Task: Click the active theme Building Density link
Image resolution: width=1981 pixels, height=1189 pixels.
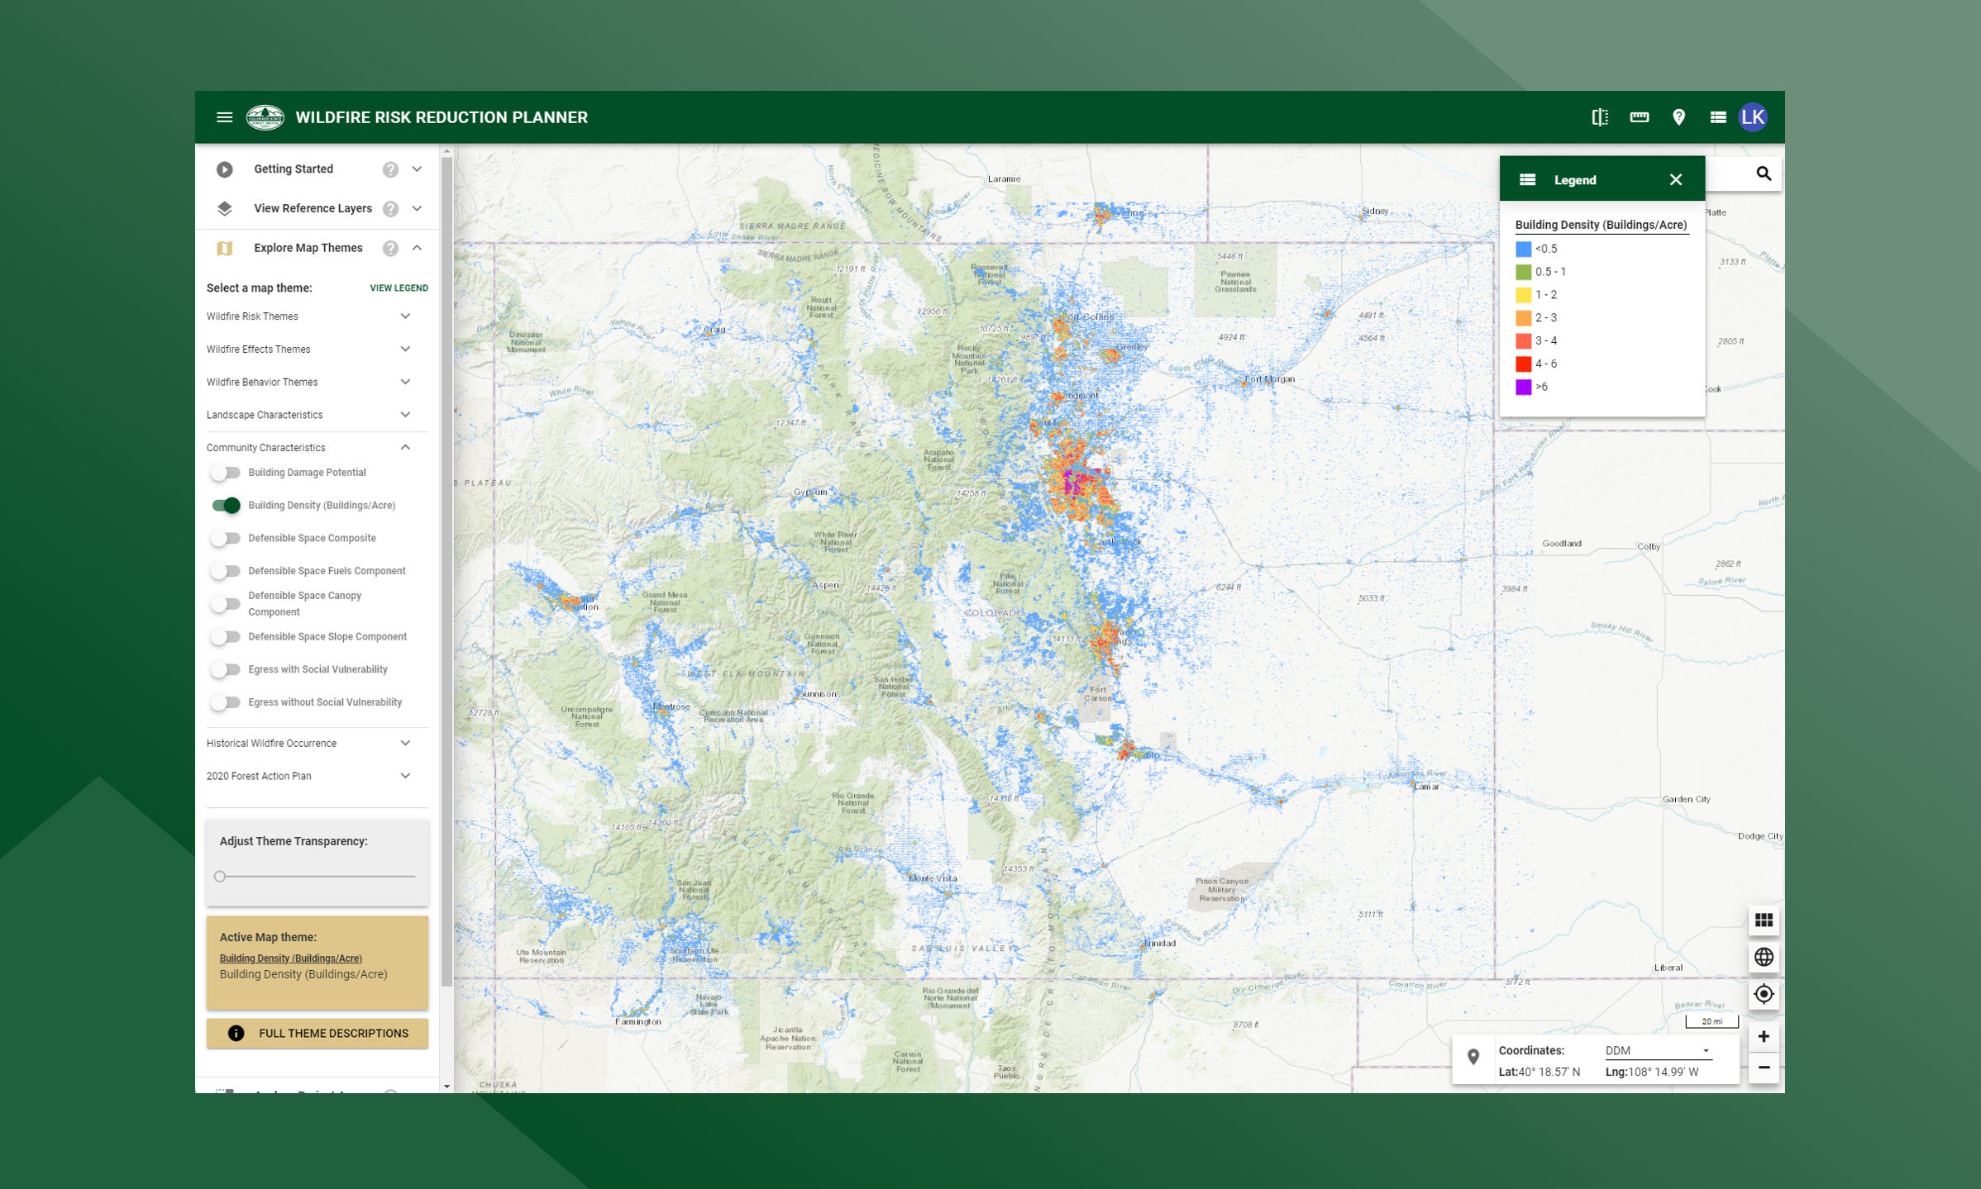Action: pos(290,958)
